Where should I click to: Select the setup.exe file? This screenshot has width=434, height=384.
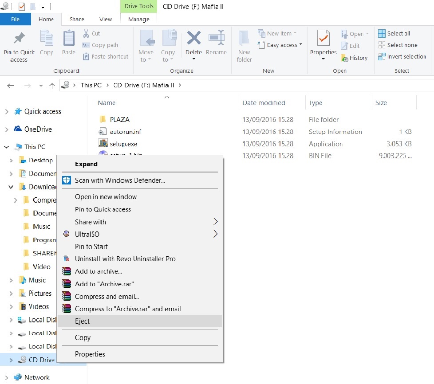click(x=123, y=144)
